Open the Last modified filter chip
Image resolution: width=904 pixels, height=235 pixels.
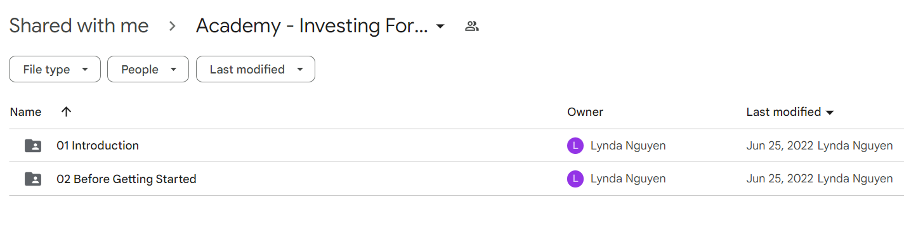coord(256,69)
